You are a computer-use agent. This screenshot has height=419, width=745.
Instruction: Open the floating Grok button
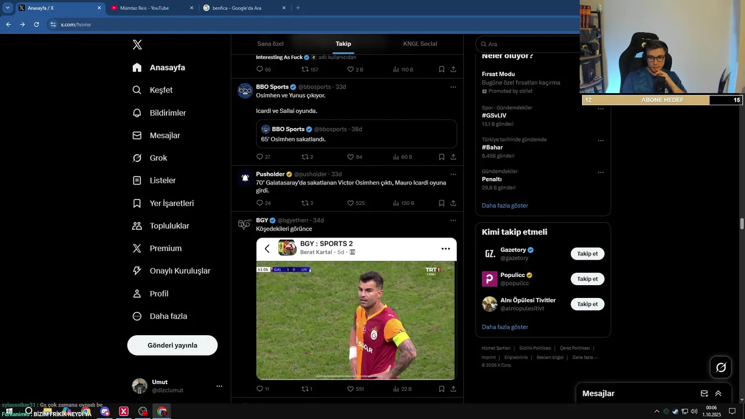coord(721,367)
